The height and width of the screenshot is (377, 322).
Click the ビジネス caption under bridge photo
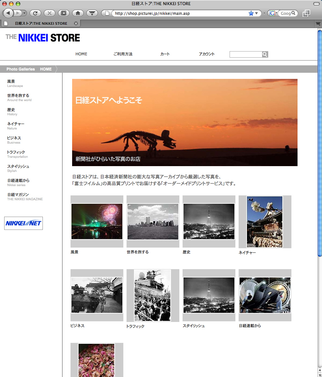coord(77,325)
